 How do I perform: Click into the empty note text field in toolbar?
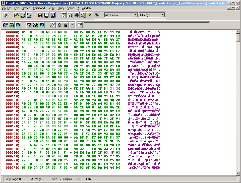coord(147,25)
